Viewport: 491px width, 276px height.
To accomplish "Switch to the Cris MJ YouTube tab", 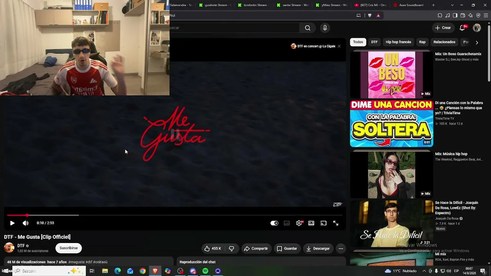I will pos(371,5).
